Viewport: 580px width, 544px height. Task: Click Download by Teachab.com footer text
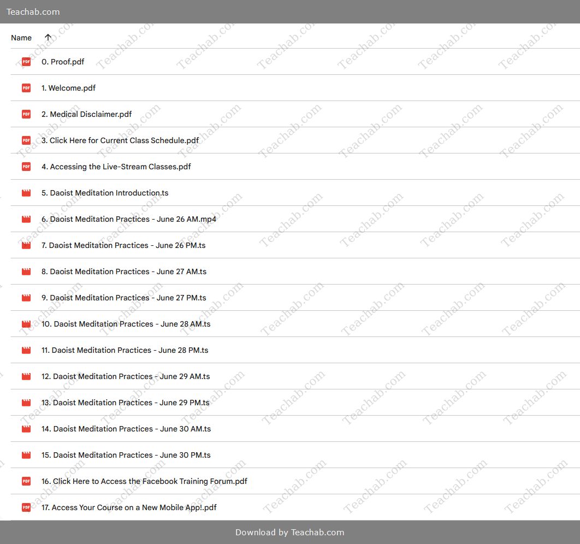[x=289, y=532]
